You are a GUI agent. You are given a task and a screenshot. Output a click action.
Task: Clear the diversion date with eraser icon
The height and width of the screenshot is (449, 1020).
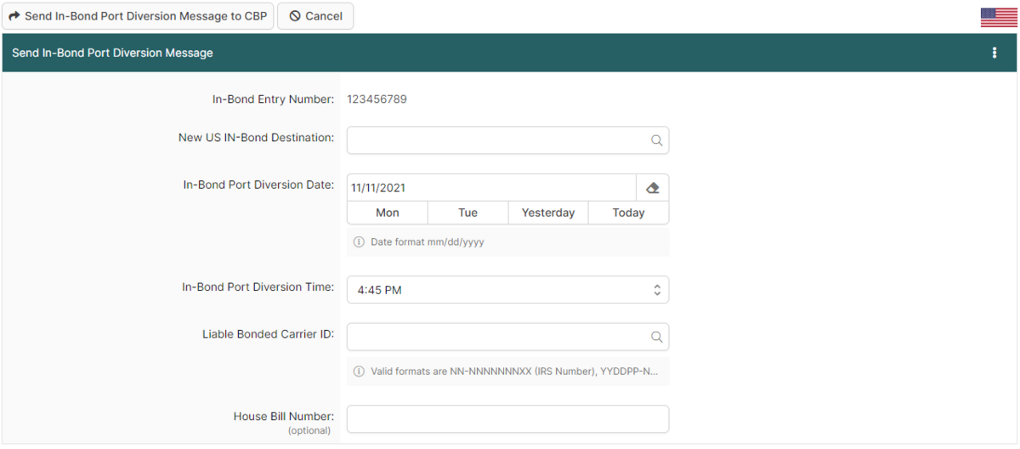(x=653, y=188)
